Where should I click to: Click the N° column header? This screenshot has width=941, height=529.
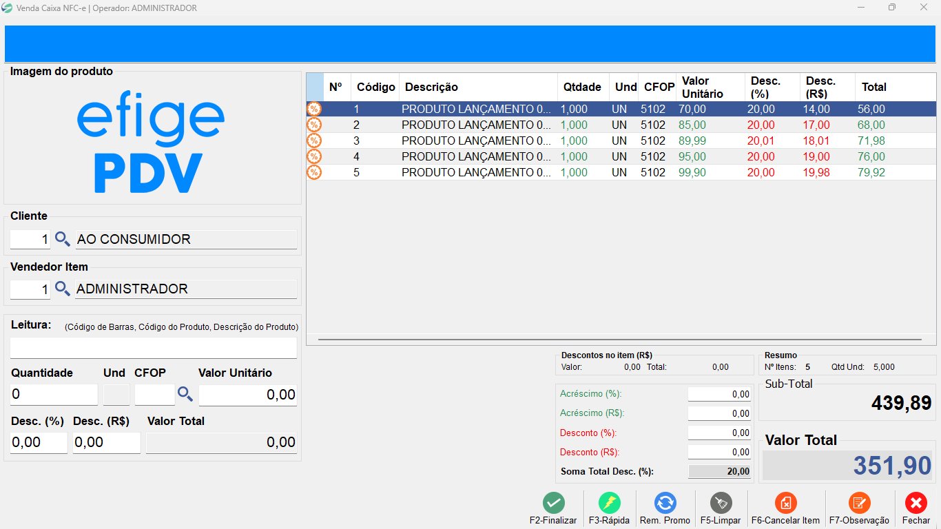point(337,87)
